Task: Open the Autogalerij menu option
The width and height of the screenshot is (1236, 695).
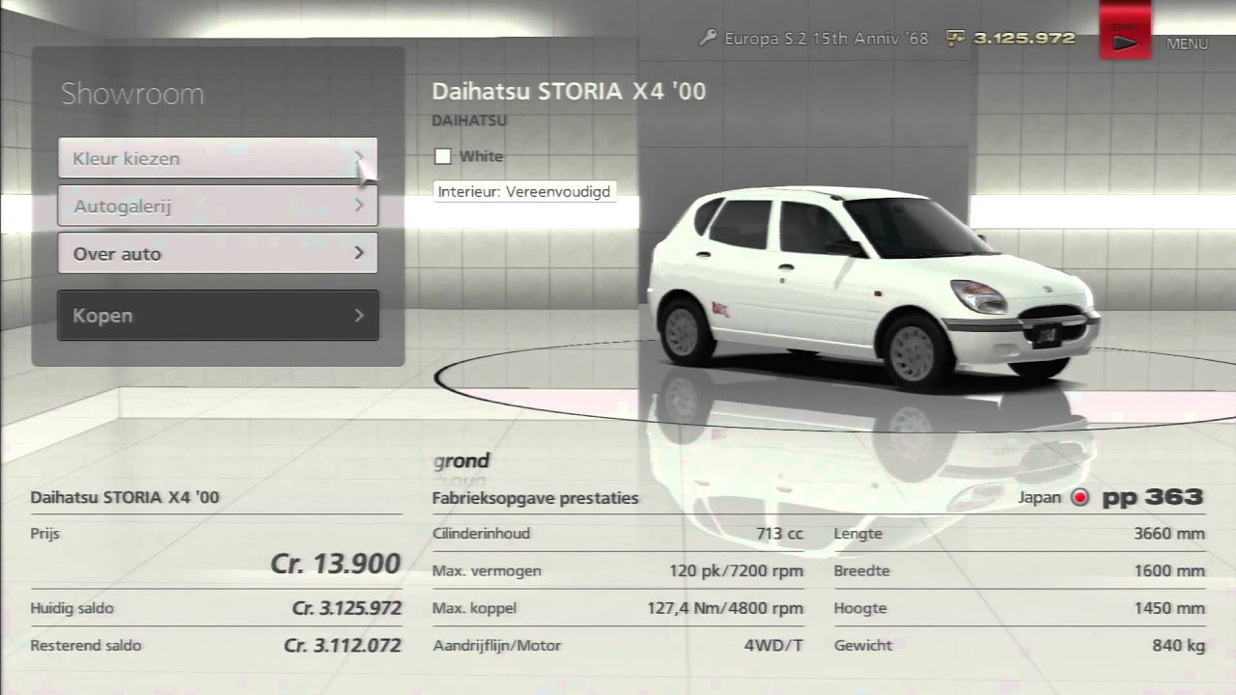Action: (x=217, y=206)
